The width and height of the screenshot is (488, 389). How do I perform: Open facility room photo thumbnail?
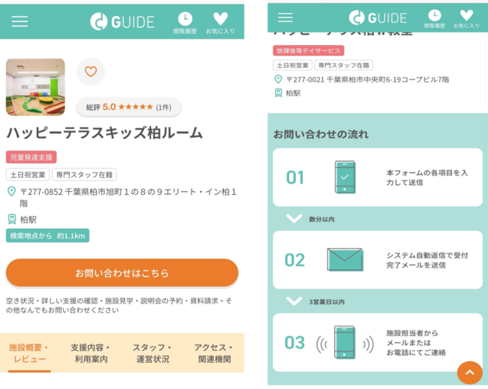click(35, 87)
